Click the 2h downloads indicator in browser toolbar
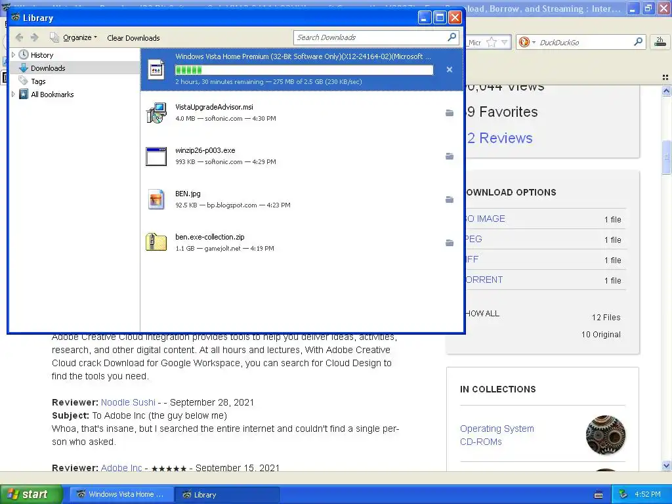 tap(660, 41)
